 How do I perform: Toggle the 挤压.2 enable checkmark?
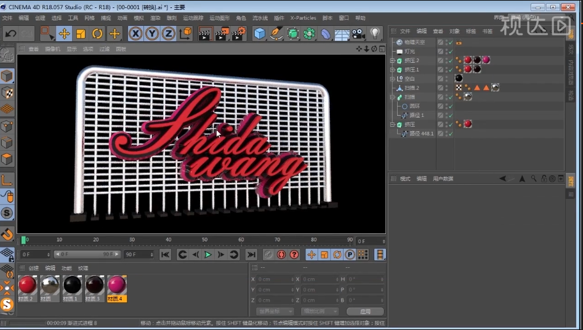[451, 60]
